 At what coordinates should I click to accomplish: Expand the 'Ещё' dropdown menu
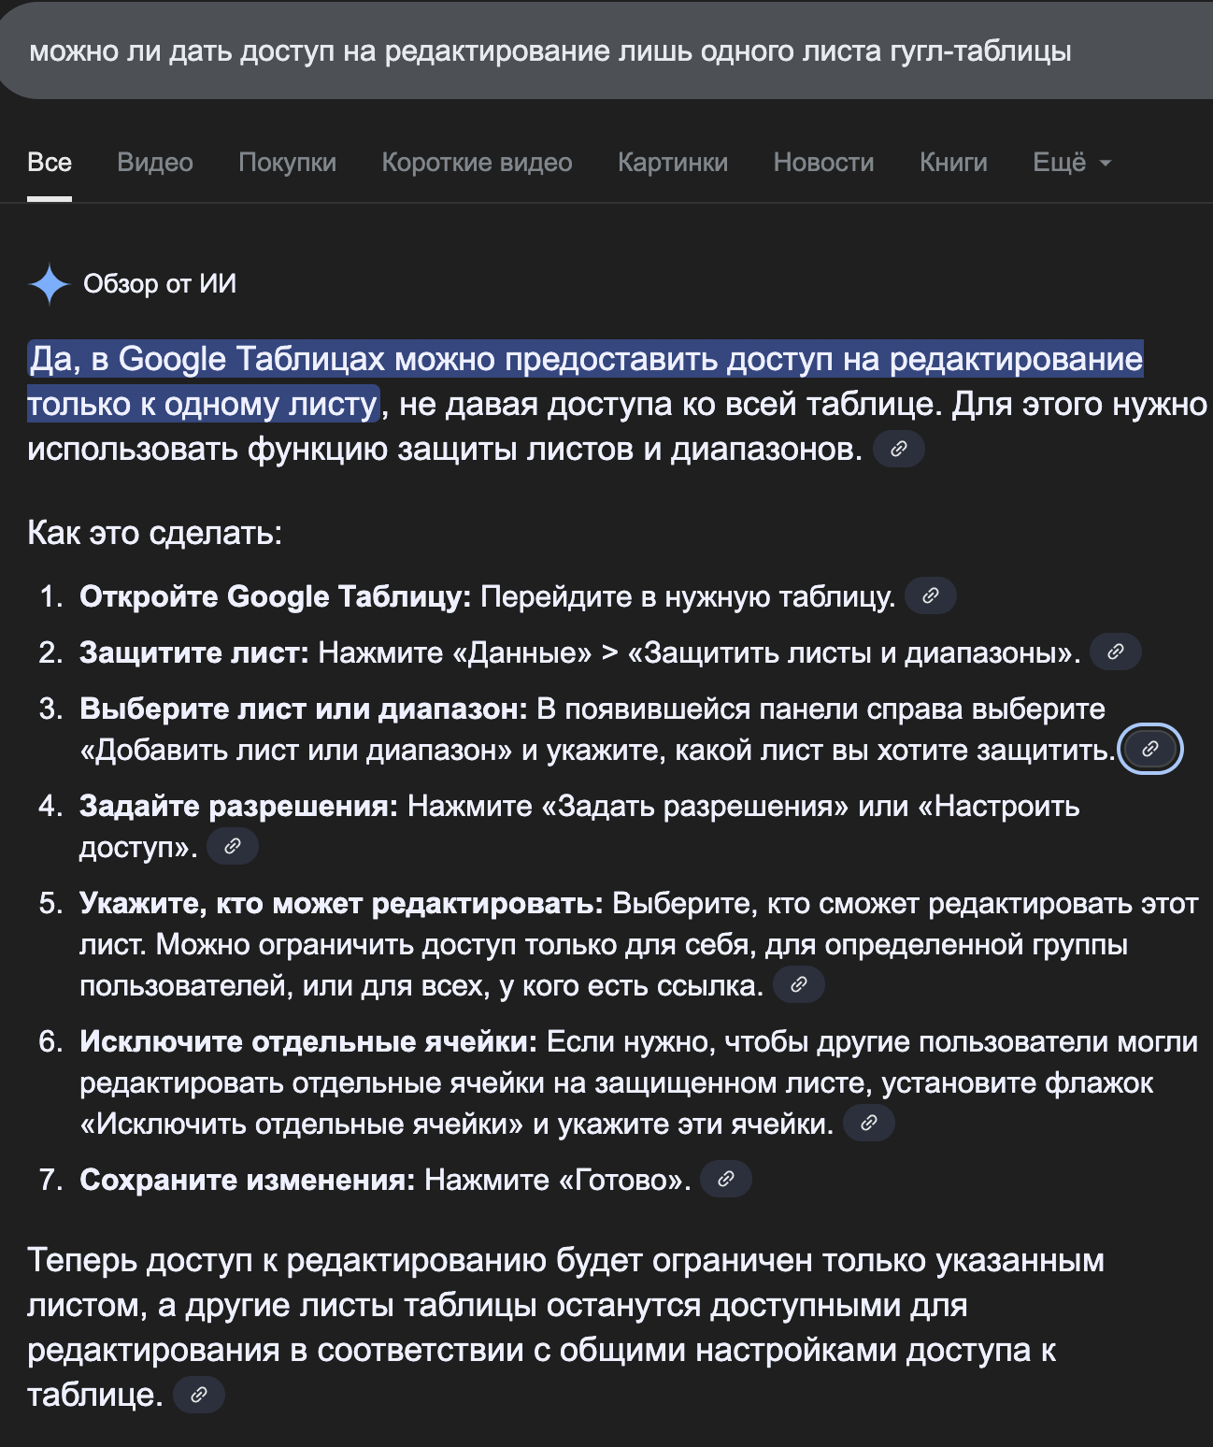click(1072, 163)
